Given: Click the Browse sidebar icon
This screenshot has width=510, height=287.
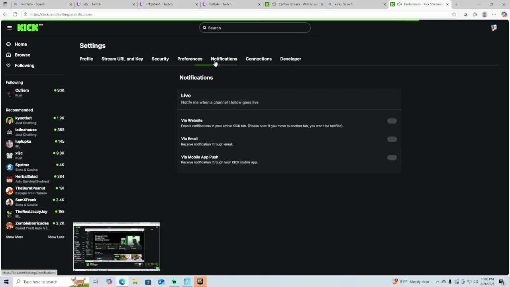Looking at the screenshot, I should pos(8,55).
